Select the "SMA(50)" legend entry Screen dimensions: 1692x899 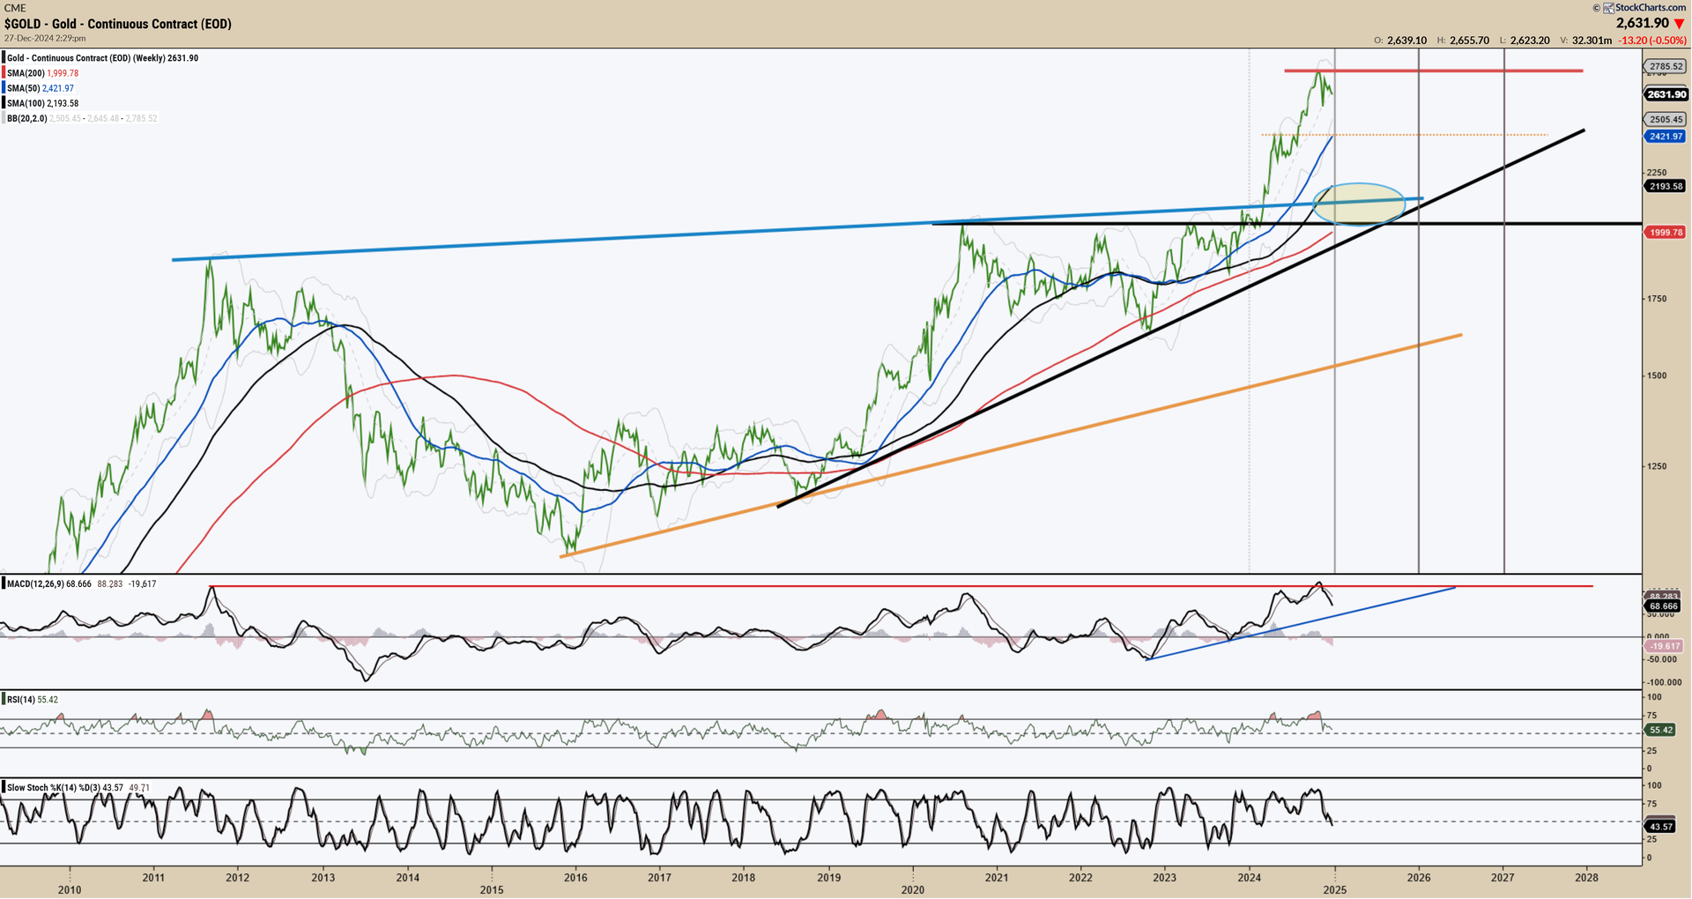click(x=23, y=88)
